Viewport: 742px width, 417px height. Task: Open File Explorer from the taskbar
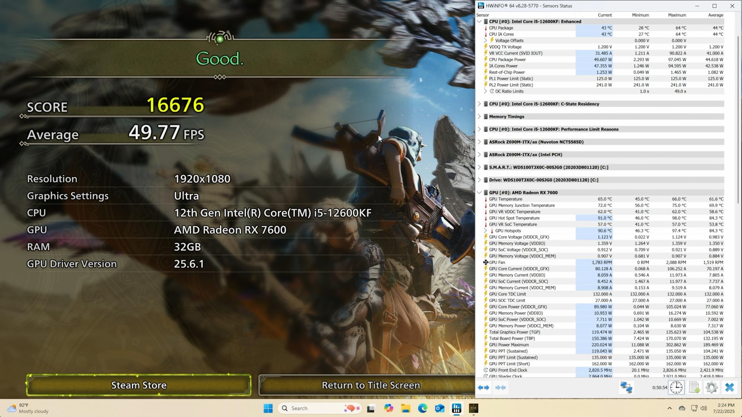[x=406, y=408]
